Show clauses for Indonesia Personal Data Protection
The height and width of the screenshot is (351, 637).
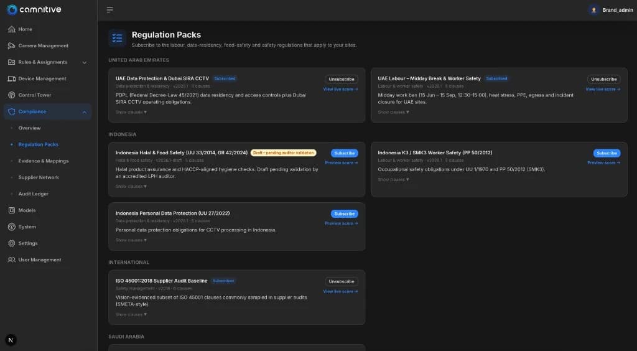131,240
